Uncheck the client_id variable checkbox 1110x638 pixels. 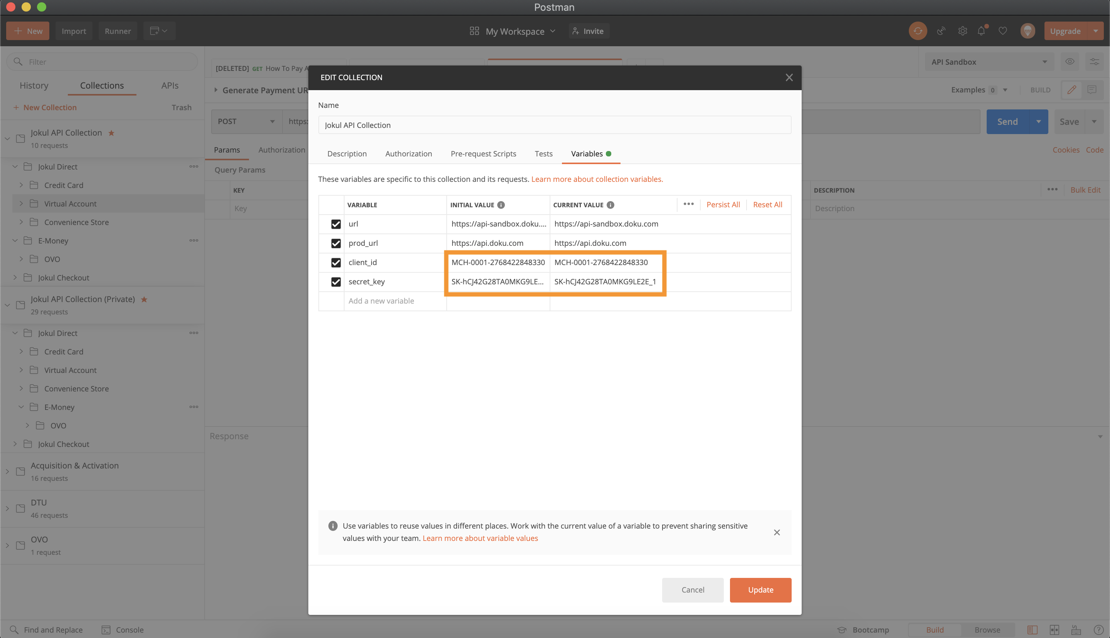click(336, 262)
